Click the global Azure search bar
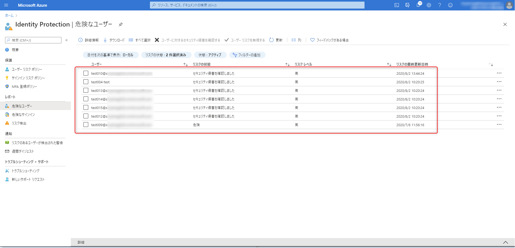This screenshot has width=515, height=248. tap(257, 5)
